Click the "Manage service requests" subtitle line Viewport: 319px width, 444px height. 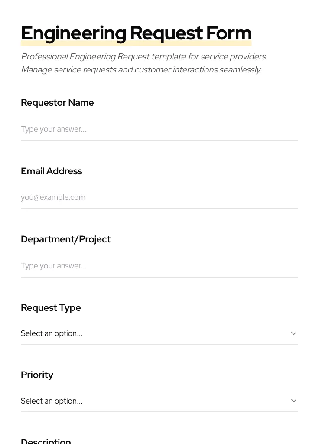(141, 70)
